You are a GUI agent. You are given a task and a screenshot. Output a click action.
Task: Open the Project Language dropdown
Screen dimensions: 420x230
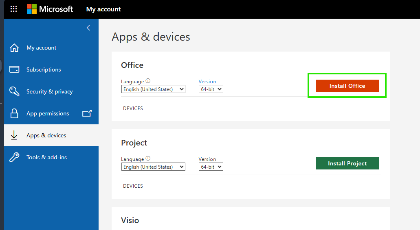[153, 167]
